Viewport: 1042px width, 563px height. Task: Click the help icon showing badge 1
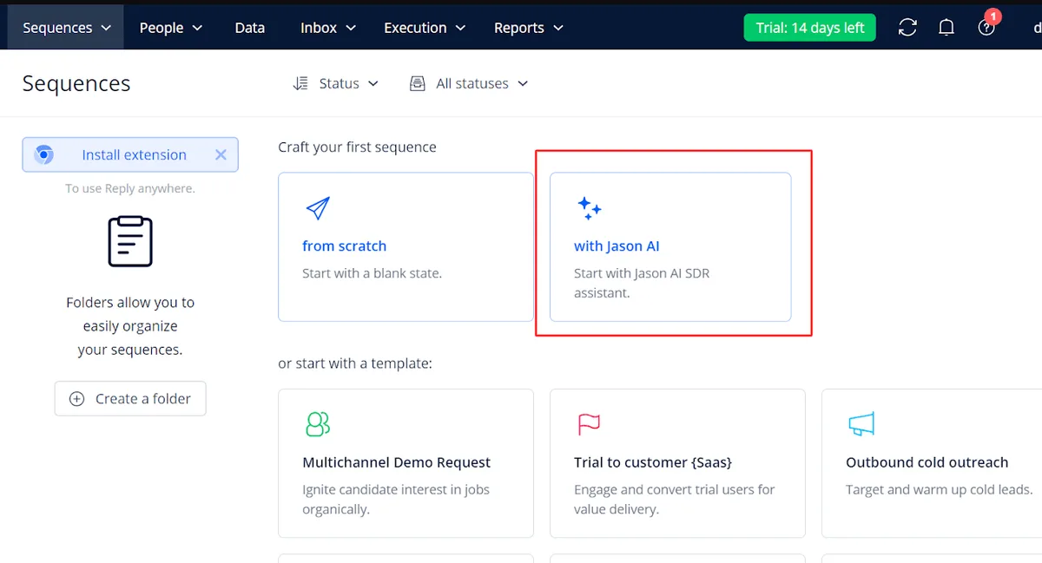pyautogui.click(x=986, y=27)
